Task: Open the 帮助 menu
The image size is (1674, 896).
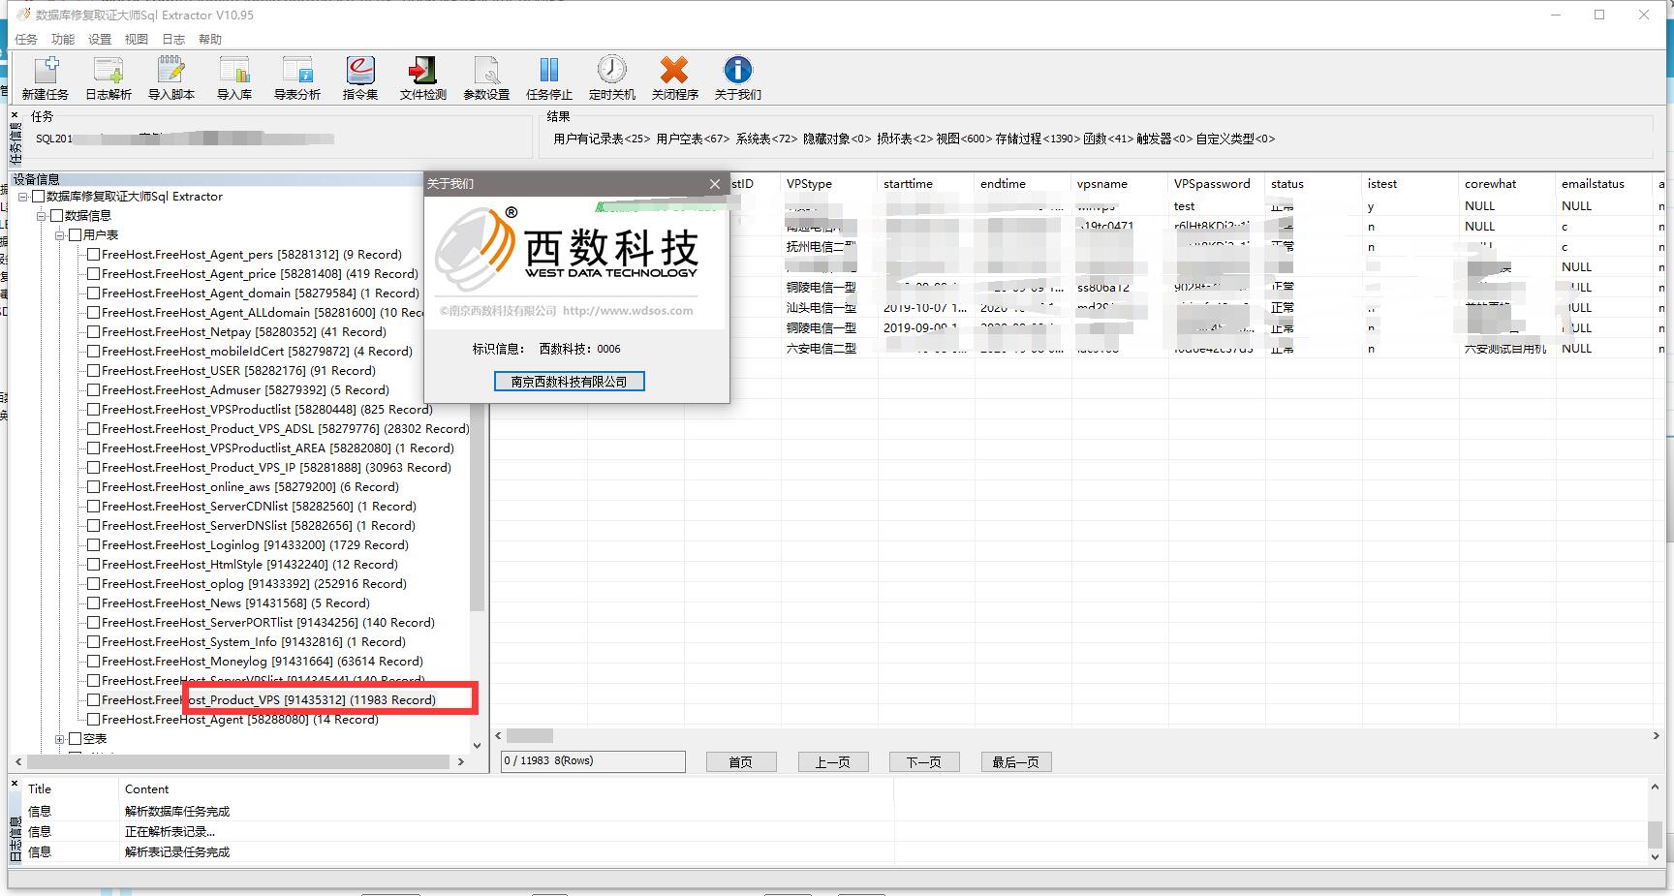Action: [210, 40]
